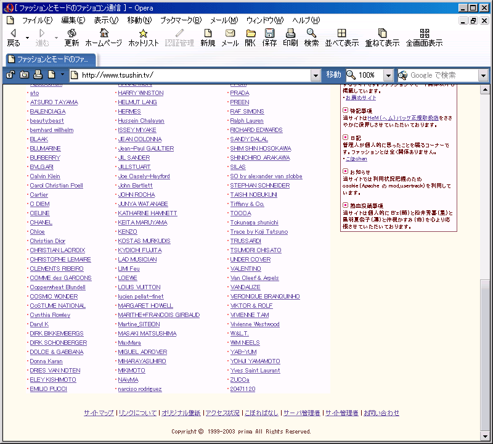Open the 100% zoom level dropdown
Viewport: 493px width, 444px height.
point(388,75)
